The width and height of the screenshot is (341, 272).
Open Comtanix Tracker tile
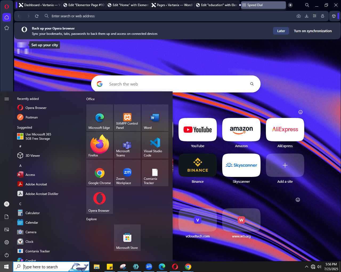tap(155, 173)
